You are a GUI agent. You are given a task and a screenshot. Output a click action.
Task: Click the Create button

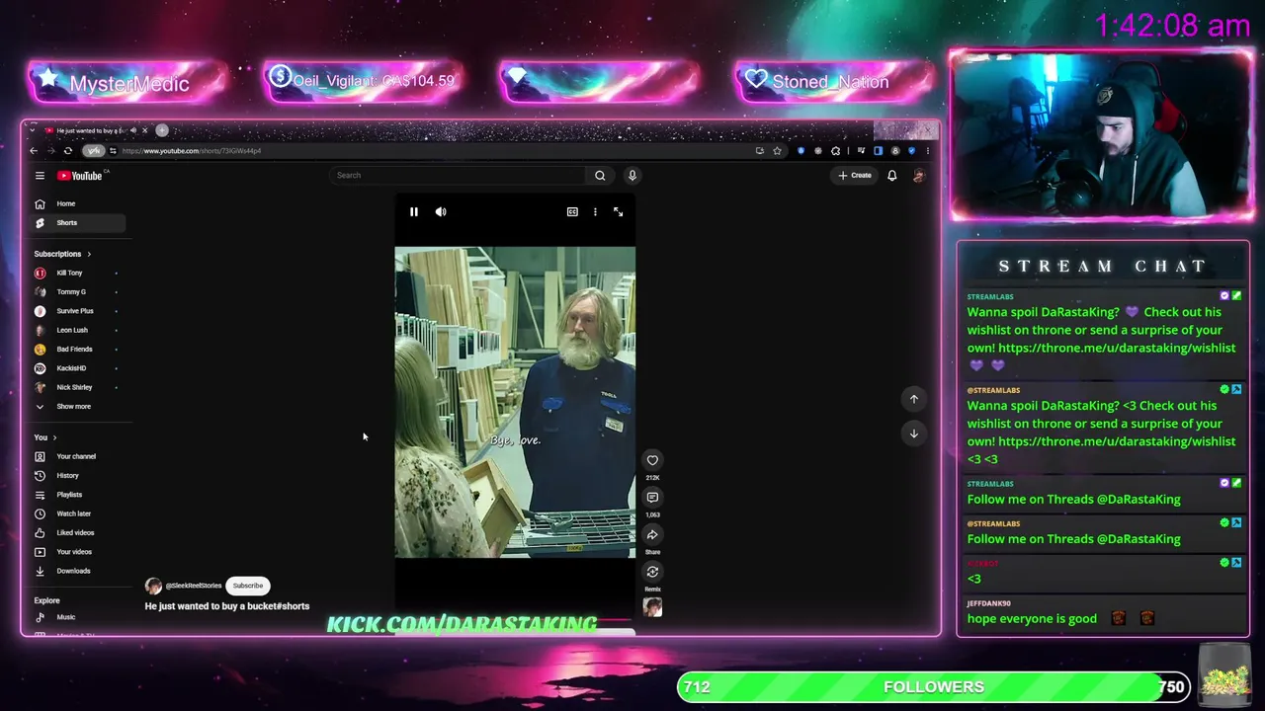point(855,176)
